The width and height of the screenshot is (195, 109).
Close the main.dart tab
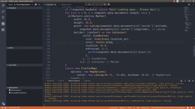tap(55, 5)
